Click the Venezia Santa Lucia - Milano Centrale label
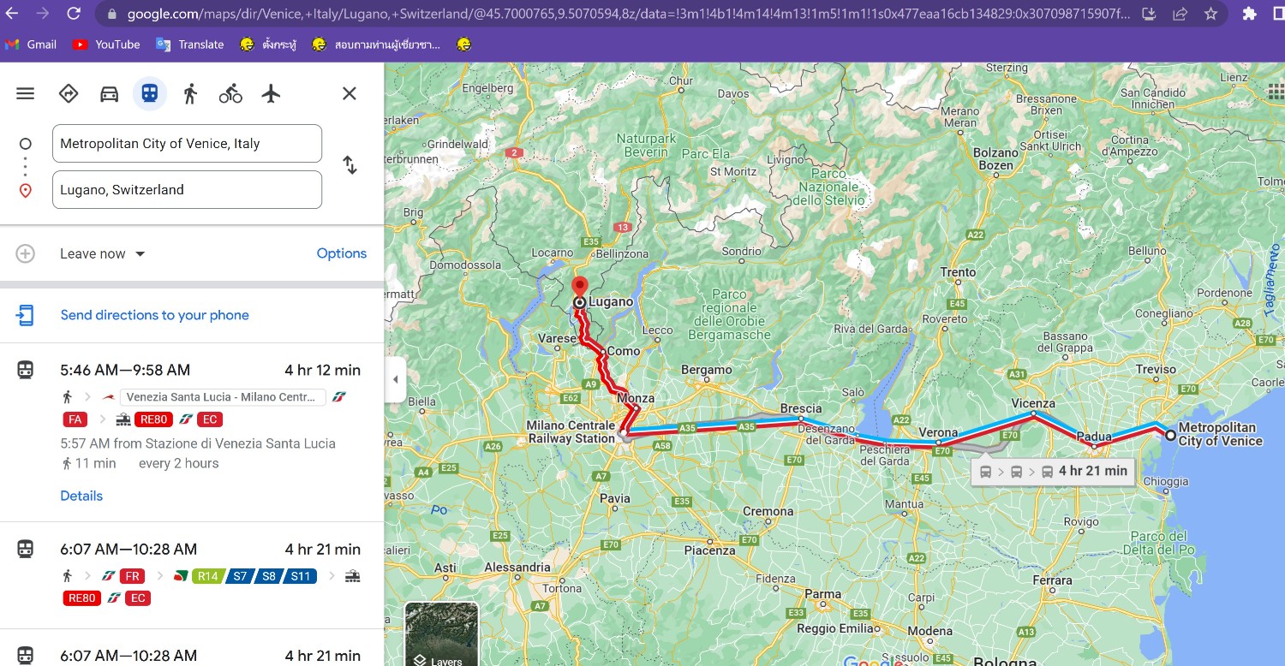The width and height of the screenshot is (1285, 666). 223,397
